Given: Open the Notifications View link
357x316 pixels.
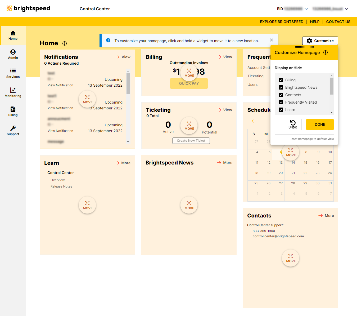Looking at the screenshot, I should point(123,57).
